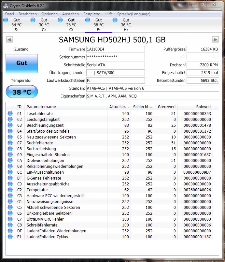Click the Puffergrösse value 16384 KB
Viewport: 225px width, 262px height.
click(x=203, y=49)
